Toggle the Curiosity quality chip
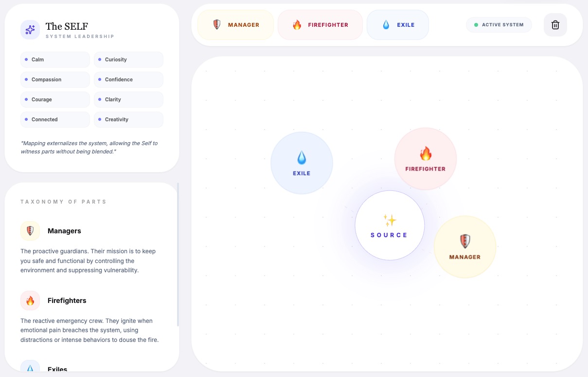 click(x=128, y=59)
